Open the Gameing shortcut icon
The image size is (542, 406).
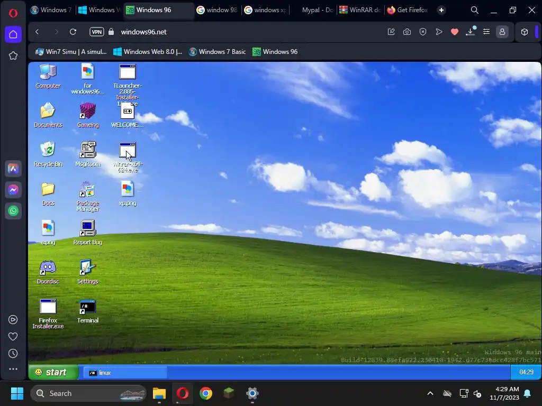point(88,115)
